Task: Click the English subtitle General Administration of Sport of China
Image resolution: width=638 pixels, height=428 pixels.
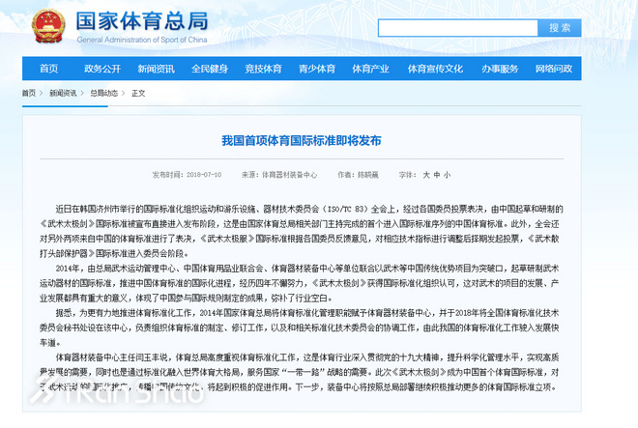Action: 142,40
